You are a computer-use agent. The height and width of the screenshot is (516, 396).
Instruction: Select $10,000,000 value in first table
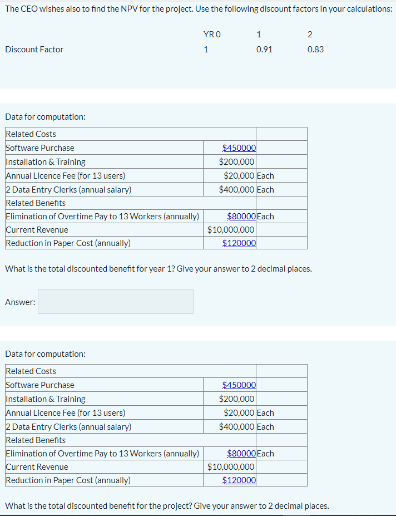pyautogui.click(x=231, y=230)
